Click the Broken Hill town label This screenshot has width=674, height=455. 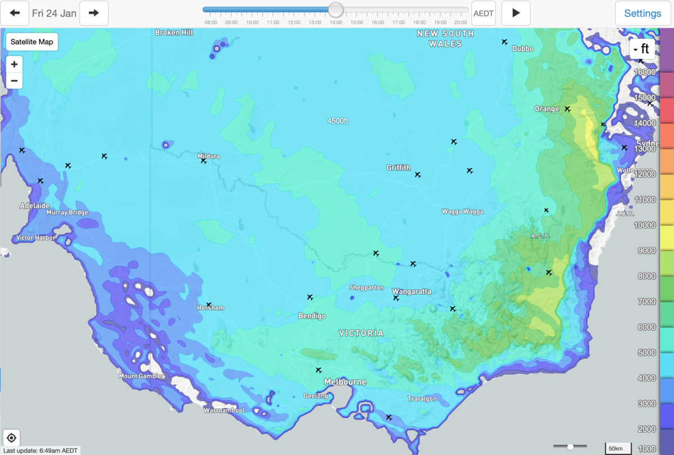click(x=174, y=33)
